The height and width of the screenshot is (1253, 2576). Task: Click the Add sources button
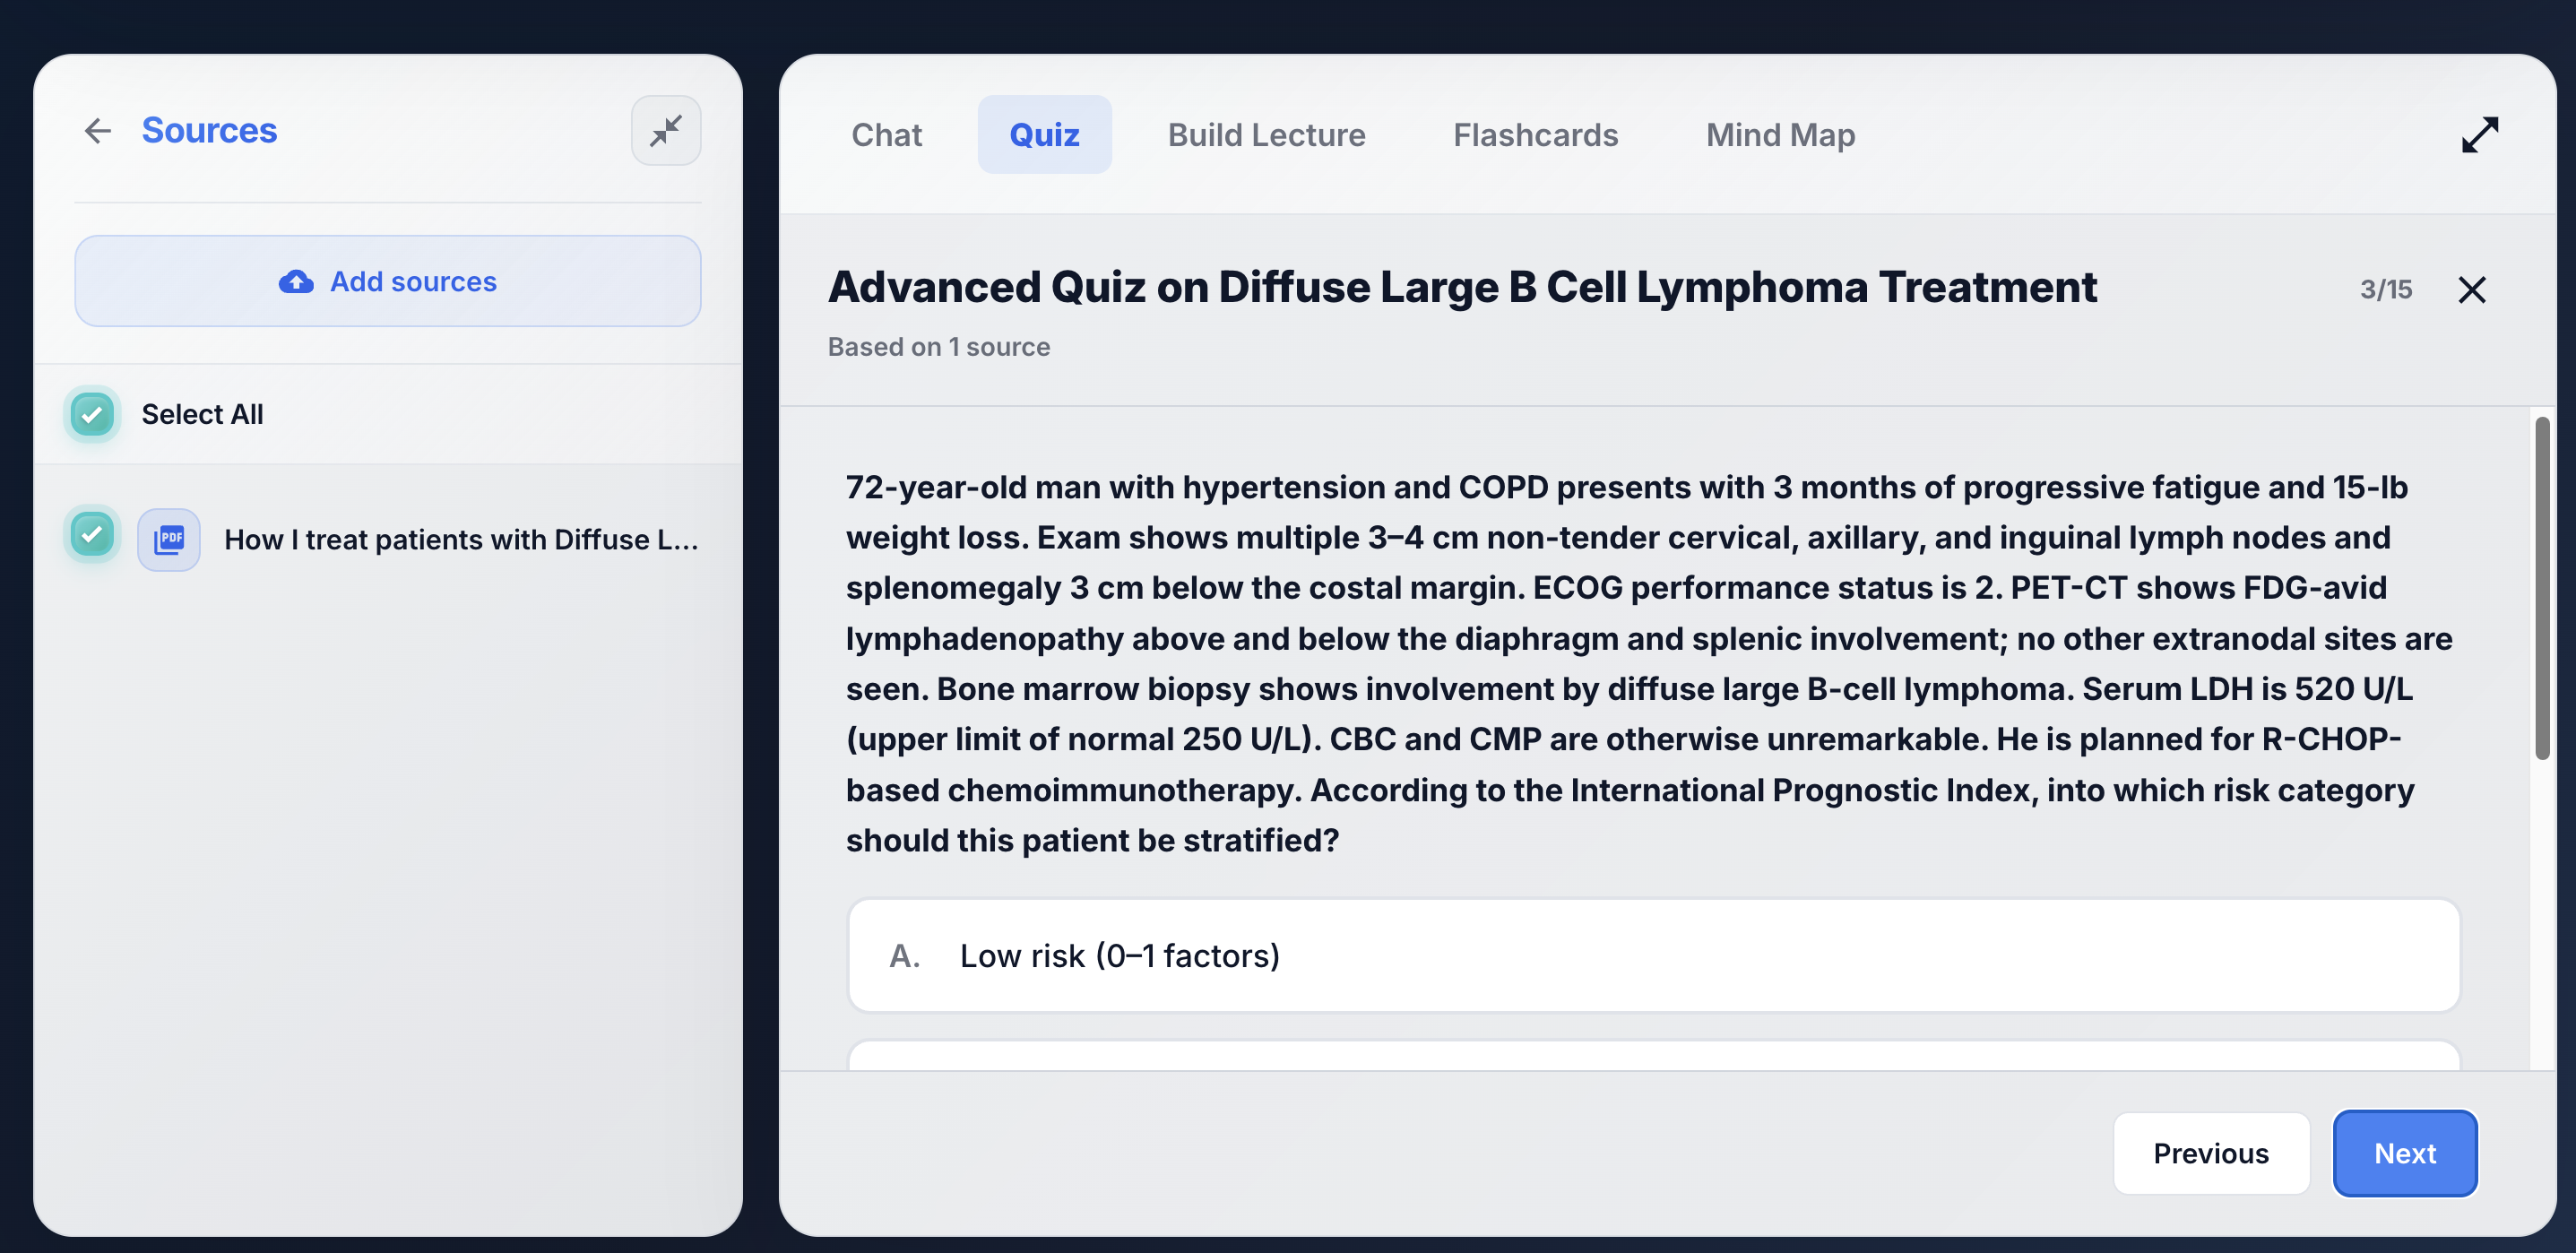tap(387, 281)
